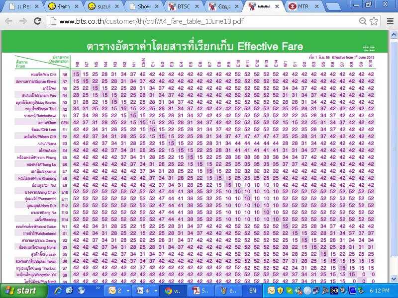
Task: Click the scrollbar up arrow
Action: tap(394, 34)
